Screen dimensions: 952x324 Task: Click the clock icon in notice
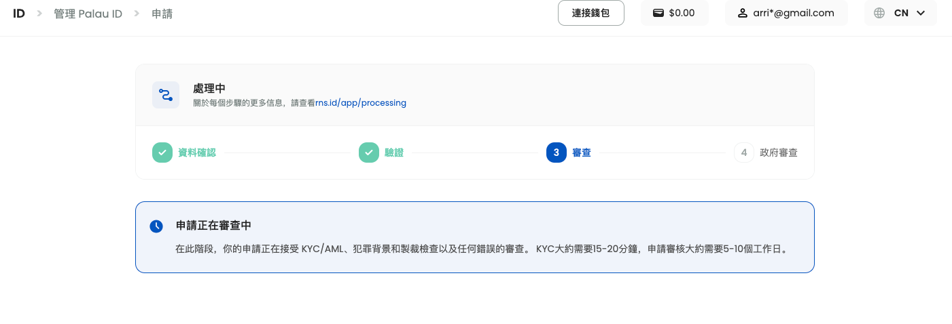[x=156, y=226]
